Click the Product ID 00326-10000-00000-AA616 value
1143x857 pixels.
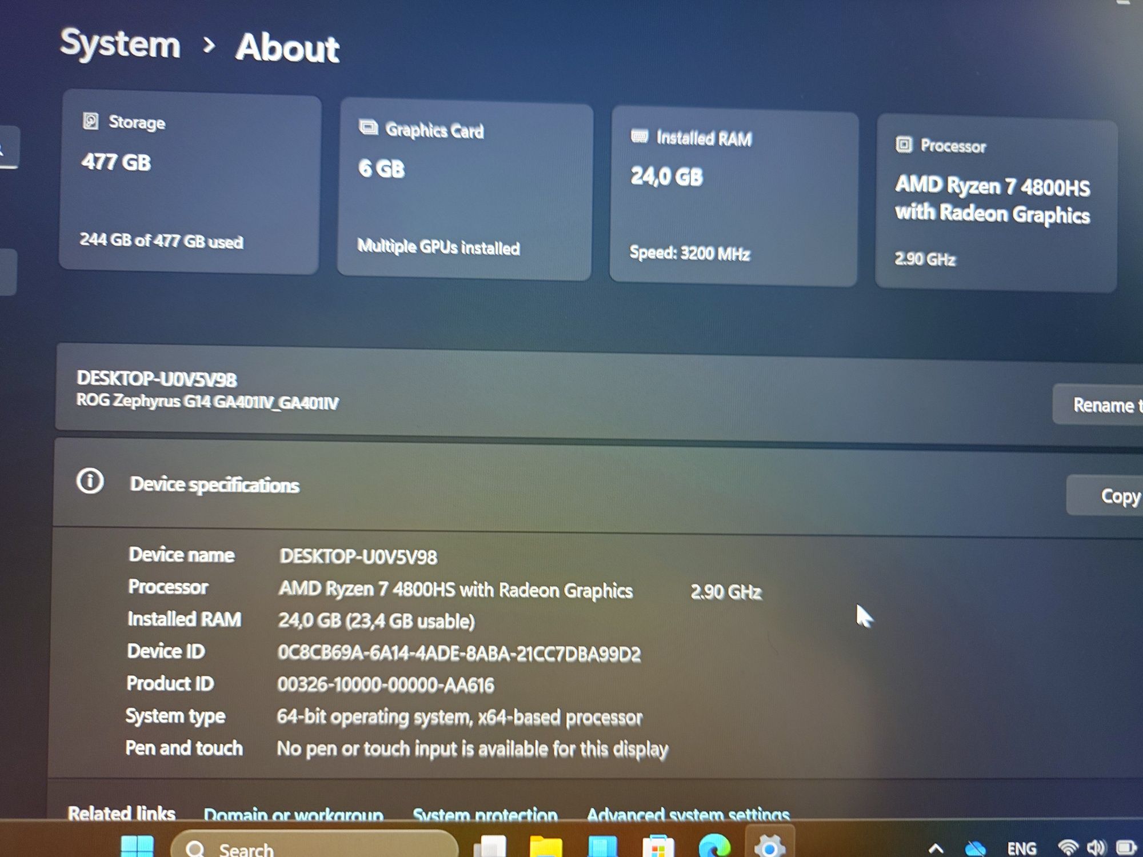click(386, 684)
